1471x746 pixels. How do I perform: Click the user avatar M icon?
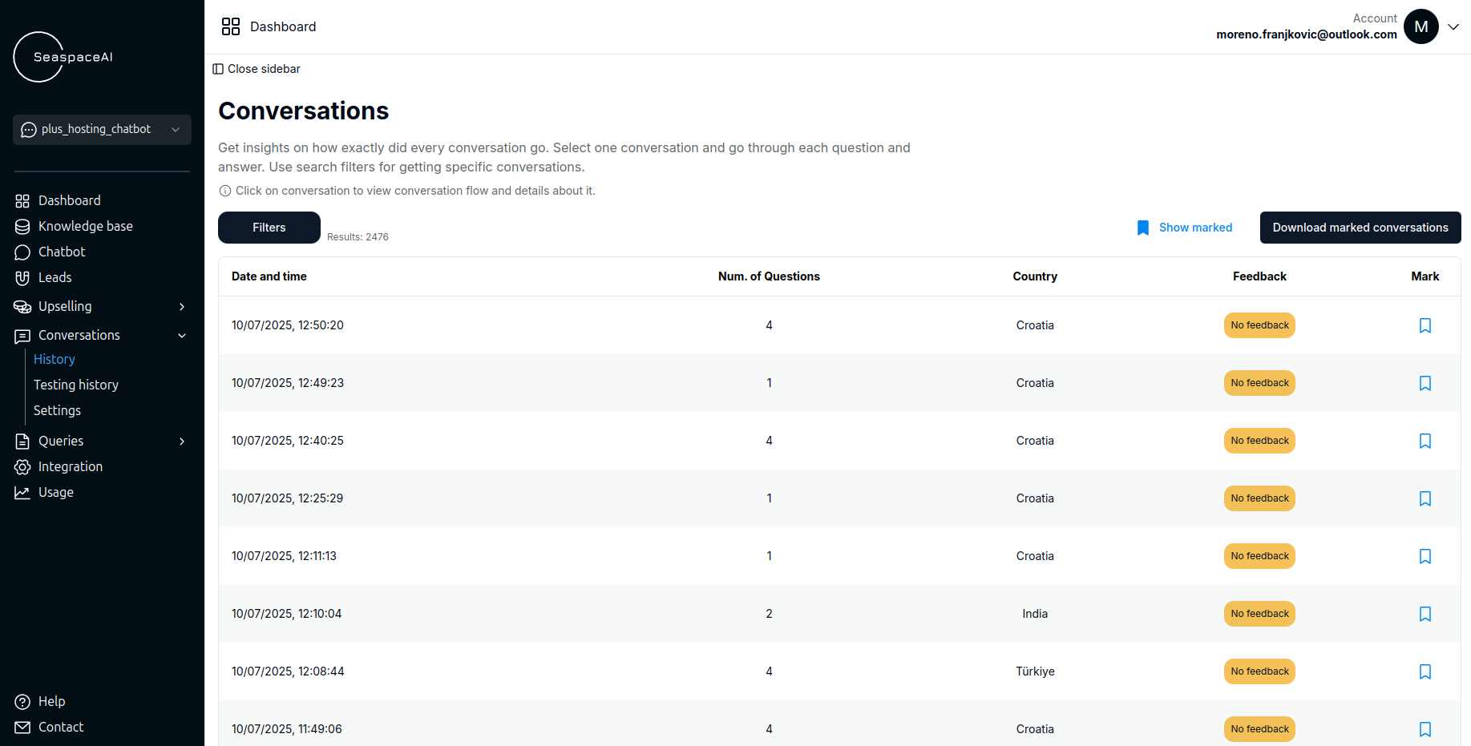(1420, 26)
